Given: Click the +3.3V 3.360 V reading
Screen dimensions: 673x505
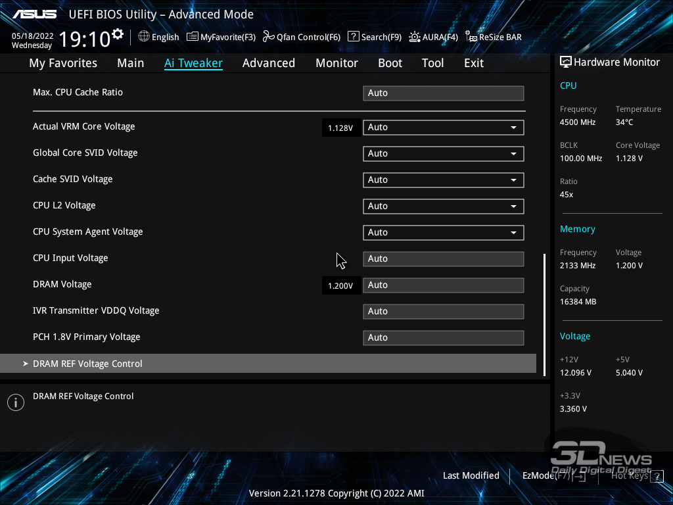Looking at the screenshot, I should click(573, 408).
